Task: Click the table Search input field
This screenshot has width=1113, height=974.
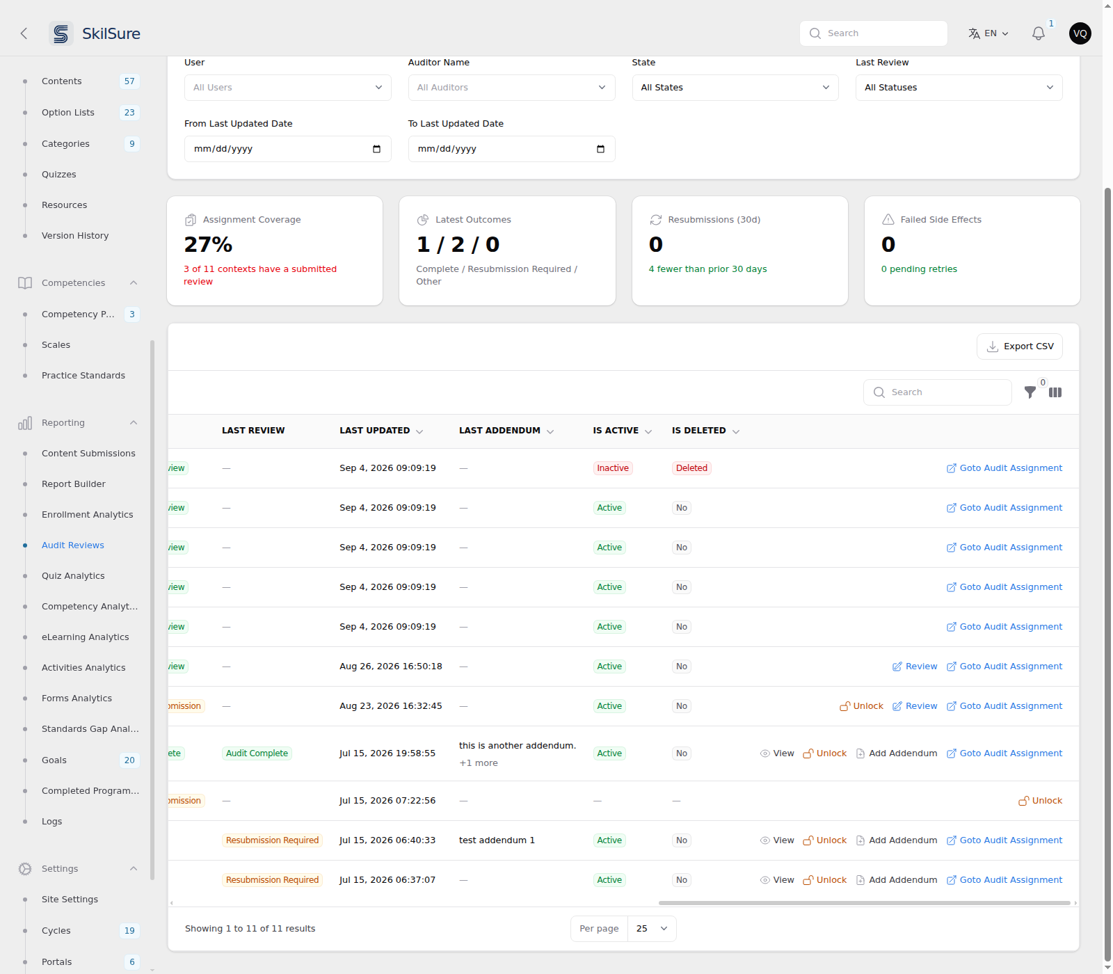Action: click(938, 392)
